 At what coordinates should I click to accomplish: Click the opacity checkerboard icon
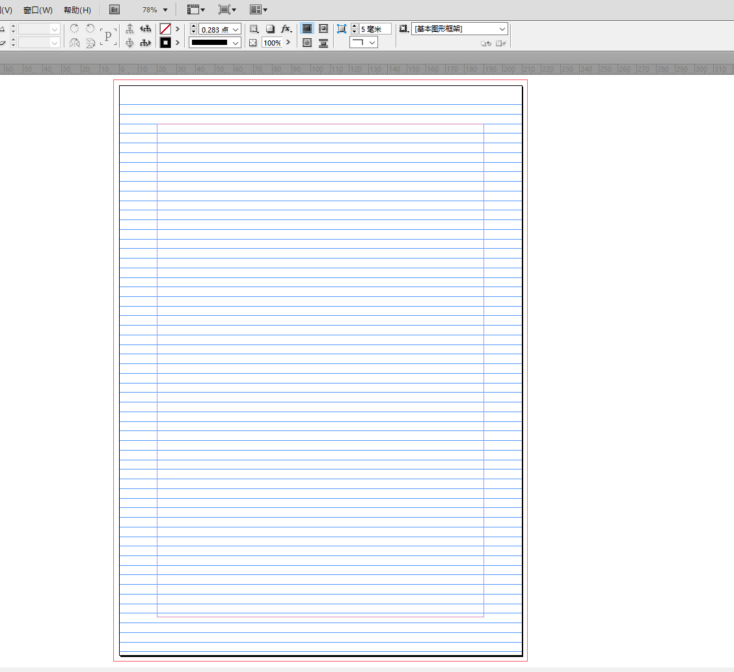coord(253,43)
